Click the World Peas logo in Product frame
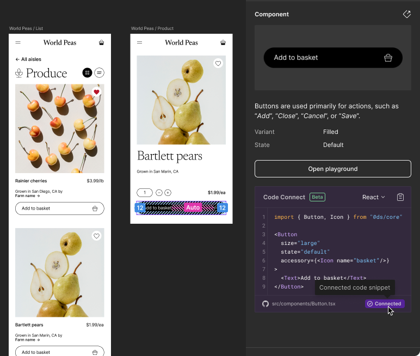Viewport: 420px width, 356px height. 181,42
